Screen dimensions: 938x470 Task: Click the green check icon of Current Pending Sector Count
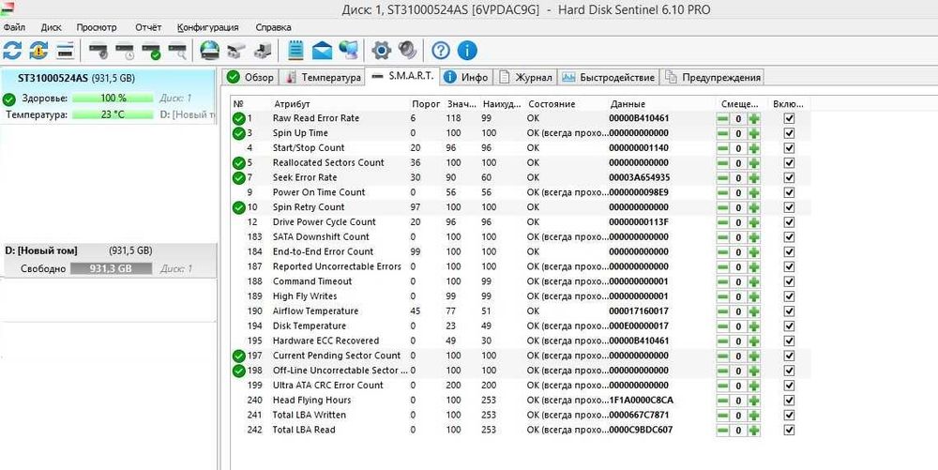coord(238,356)
